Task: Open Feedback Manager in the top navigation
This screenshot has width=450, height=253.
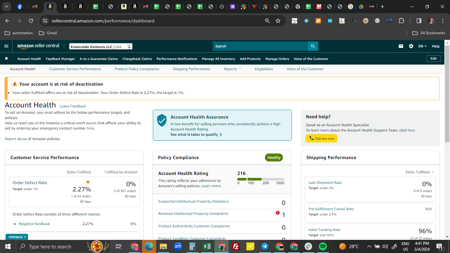Action: [x=60, y=59]
